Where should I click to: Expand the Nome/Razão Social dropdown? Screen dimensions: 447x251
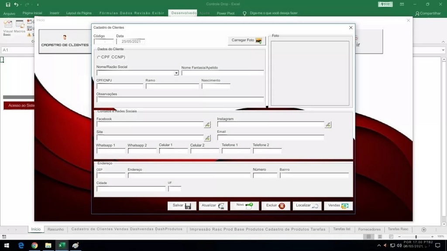176,73
